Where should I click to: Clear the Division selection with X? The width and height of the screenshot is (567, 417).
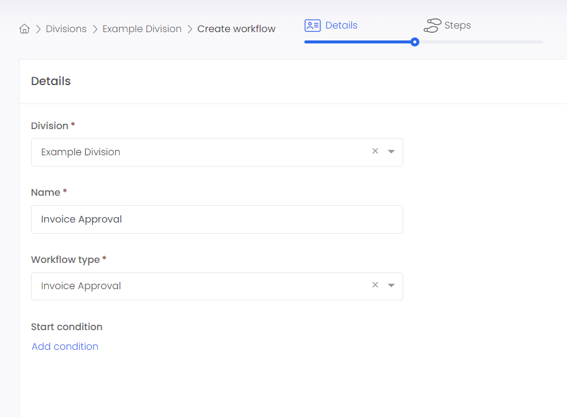pos(375,151)
